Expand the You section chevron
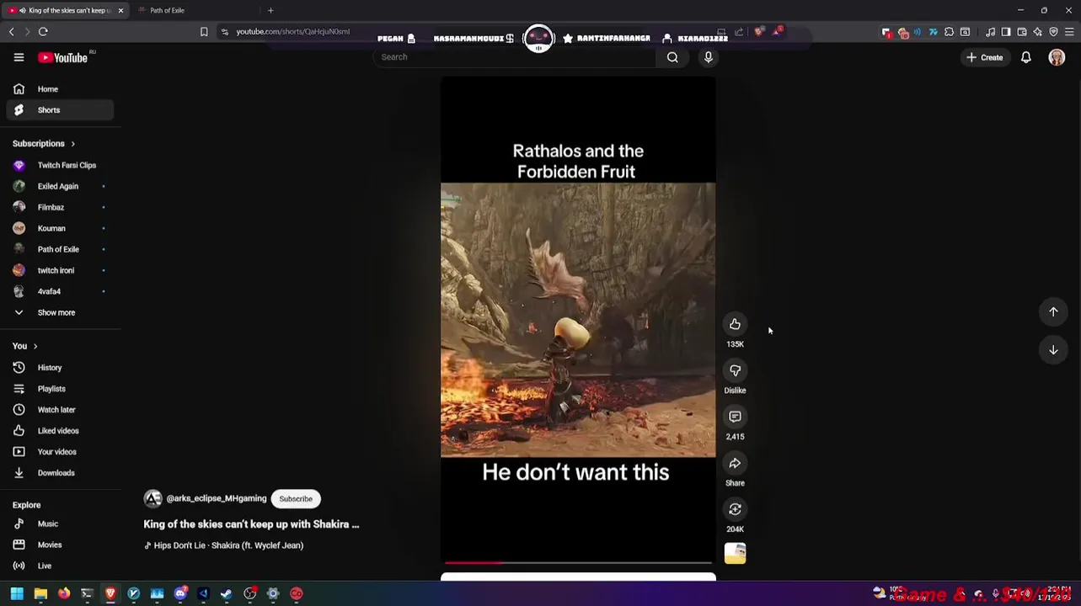The image size is (1081, 606). [x=35, y=346]
